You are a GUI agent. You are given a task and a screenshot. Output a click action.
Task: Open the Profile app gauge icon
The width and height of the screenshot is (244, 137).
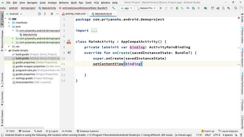(188, 8)
